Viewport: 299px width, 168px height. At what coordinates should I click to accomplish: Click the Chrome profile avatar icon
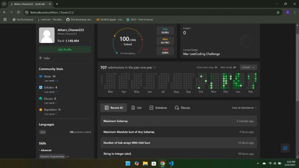[287, 12]
